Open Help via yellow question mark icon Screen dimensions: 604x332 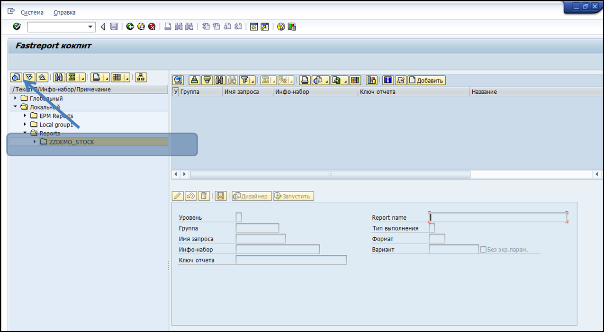point(281,27)
